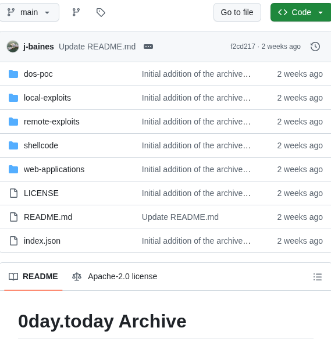Open commit hash f2cd217
Viewport: 331px width, 349px height.
pos(243,47)
